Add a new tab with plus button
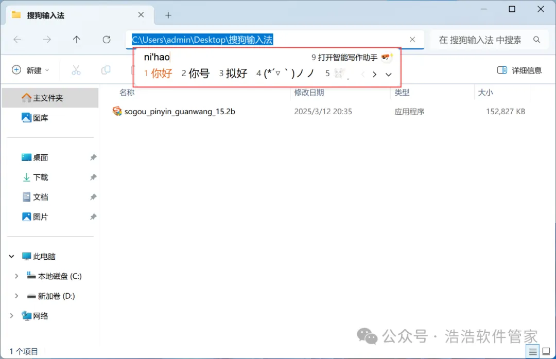This screenshot has height=359, width=556. point(168,15)
